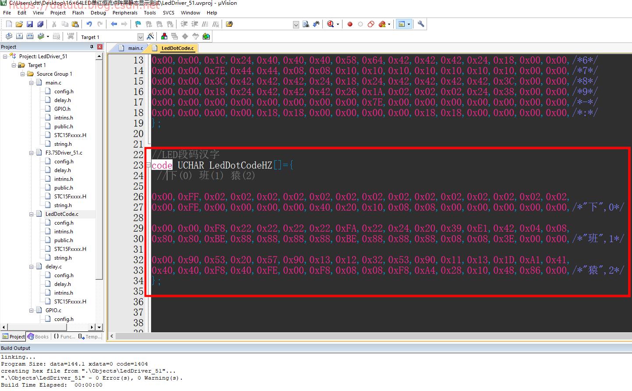
Task: Click the Start/Stop Debug Session icon
Action: tap(331, 24)
